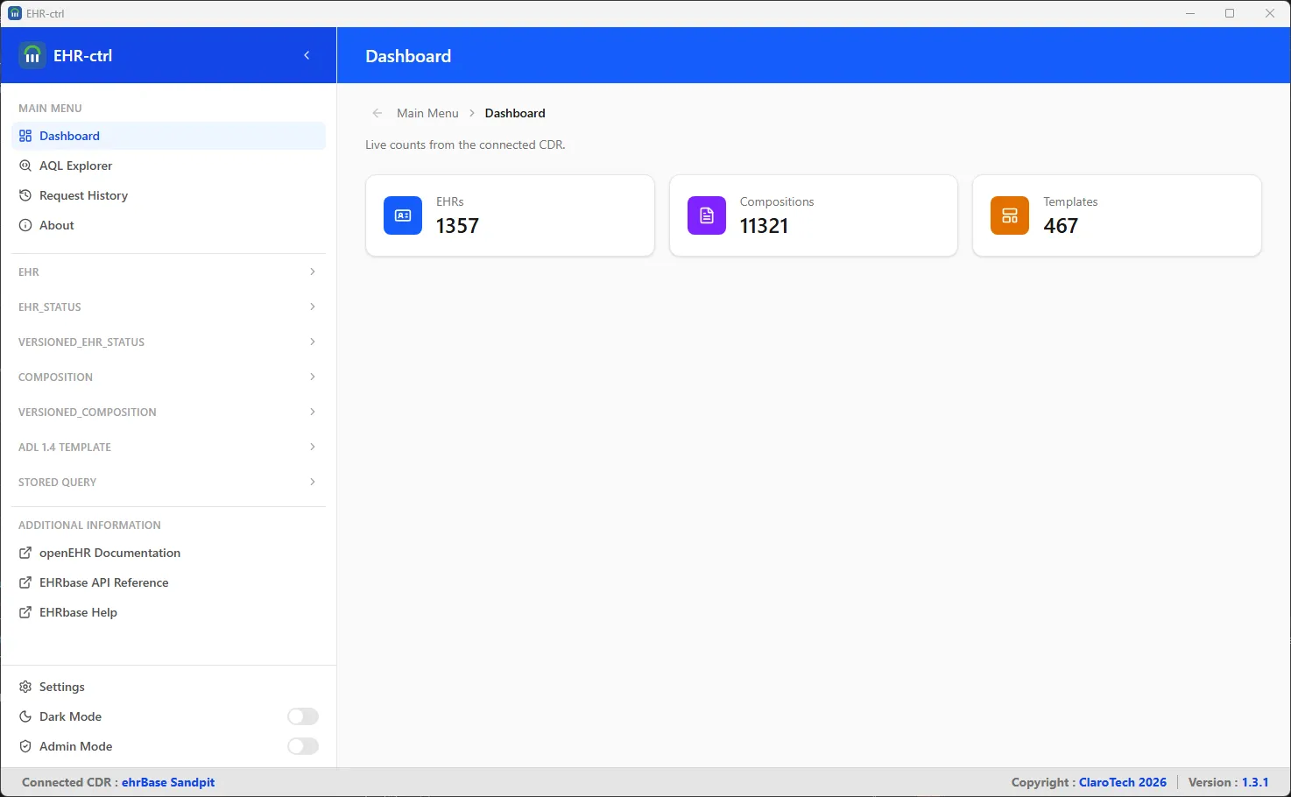The image size is (1291, 797).
Task: Expand the EHR_STATUS section
Action: 168,307
